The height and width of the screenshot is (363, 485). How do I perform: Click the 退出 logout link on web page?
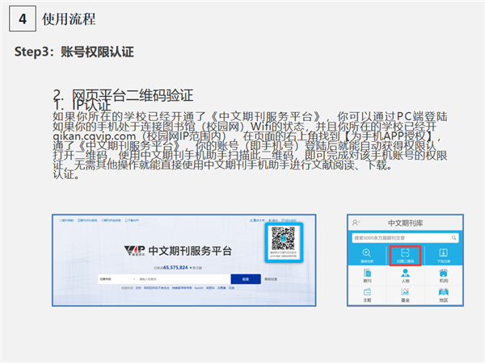(x=273, y=220)
